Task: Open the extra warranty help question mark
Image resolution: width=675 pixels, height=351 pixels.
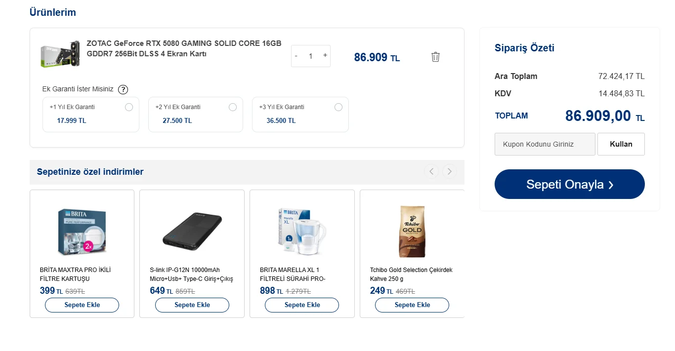Action: (x=123, y=89)
